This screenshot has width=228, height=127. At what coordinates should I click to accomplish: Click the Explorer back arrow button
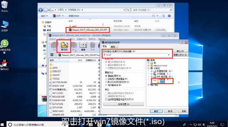click(41, 10)
